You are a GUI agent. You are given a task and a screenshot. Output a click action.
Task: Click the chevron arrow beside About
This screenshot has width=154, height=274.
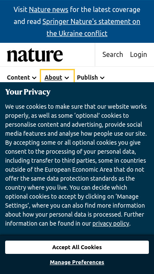[67, 78]
